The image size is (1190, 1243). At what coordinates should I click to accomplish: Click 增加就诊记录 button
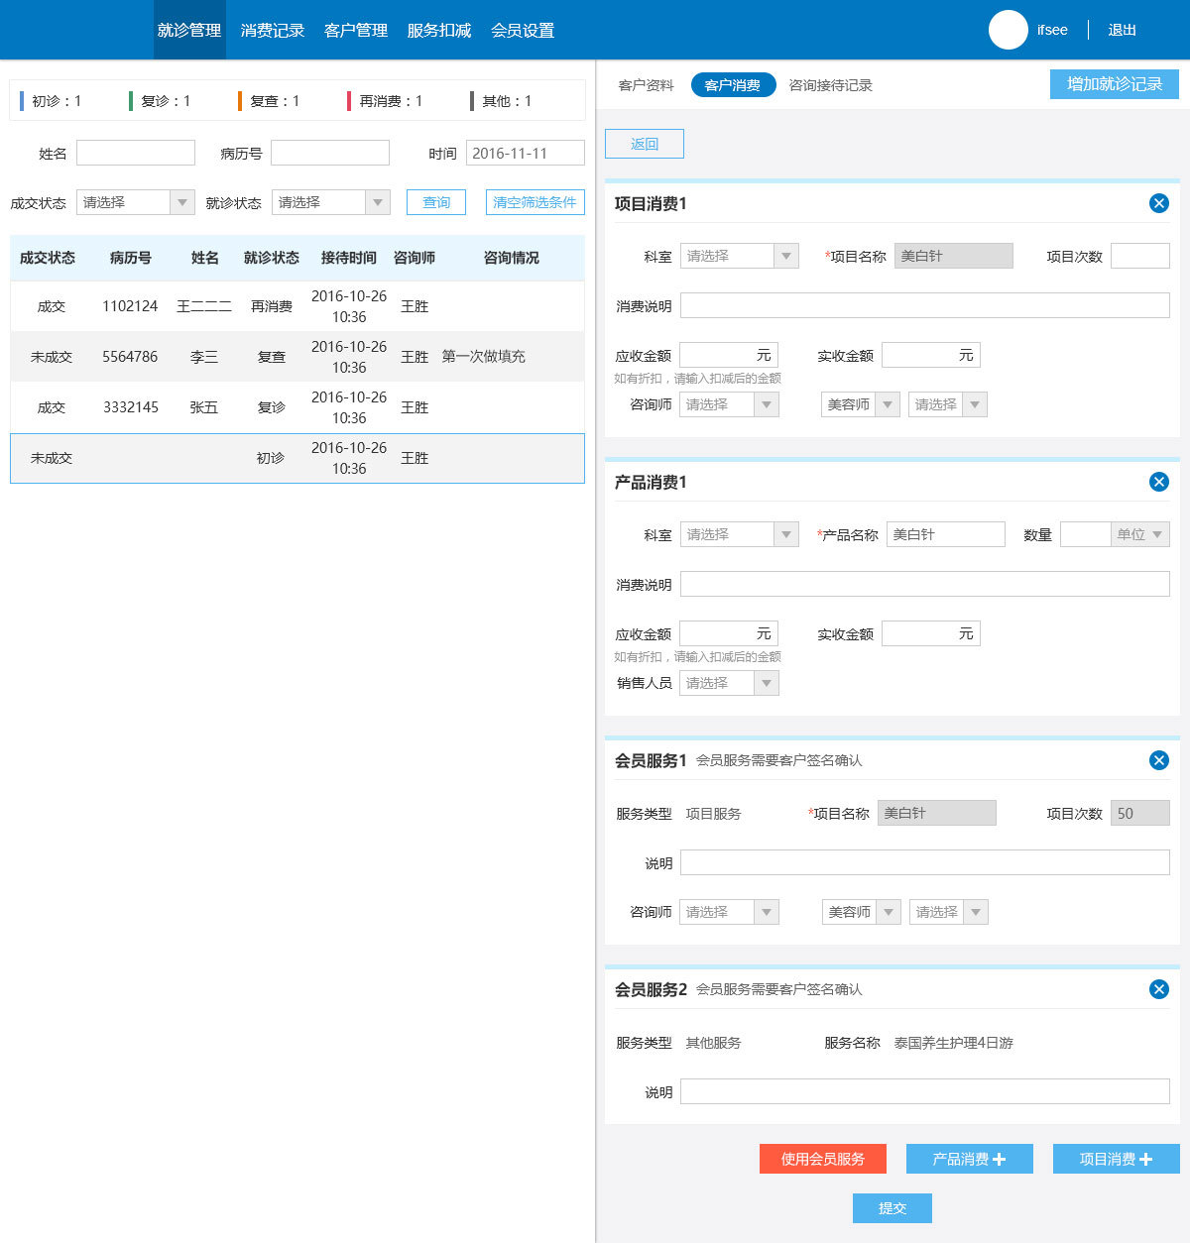1115,84
